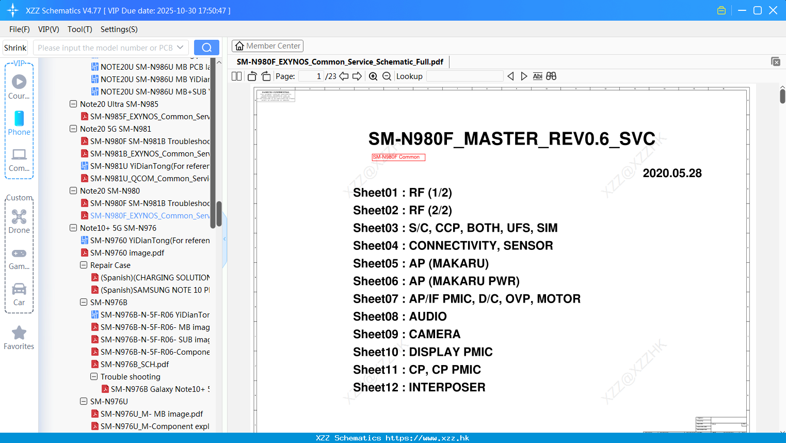
Task: Rotate the schematic page counterclockwise
Action: pyautogui.click(x=251, y=76)
